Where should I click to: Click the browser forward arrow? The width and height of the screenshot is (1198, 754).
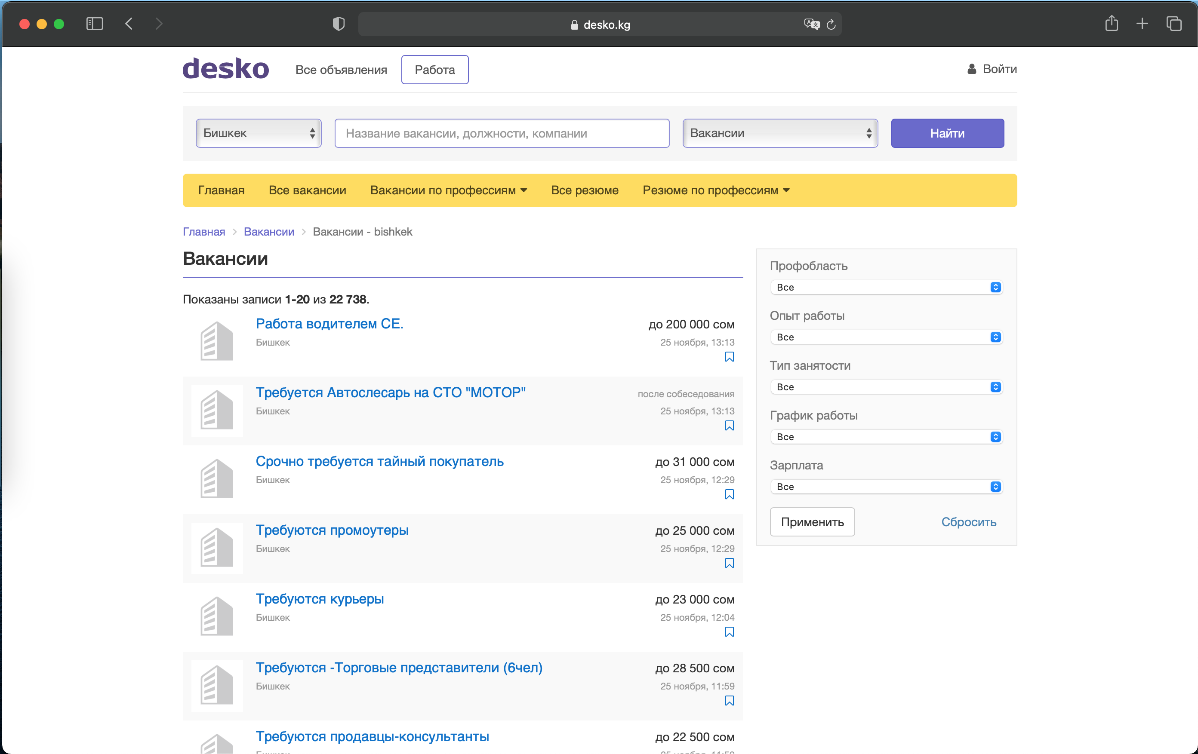pyautogui.click(x=159, y=24)
